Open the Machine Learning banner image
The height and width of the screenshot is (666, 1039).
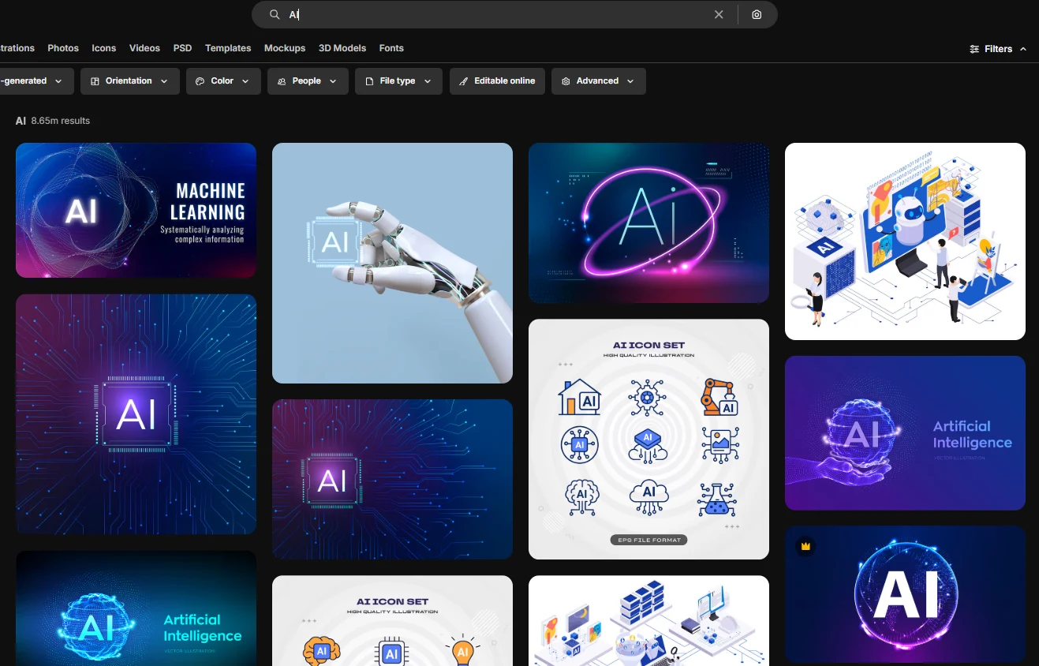pos(136,211)
